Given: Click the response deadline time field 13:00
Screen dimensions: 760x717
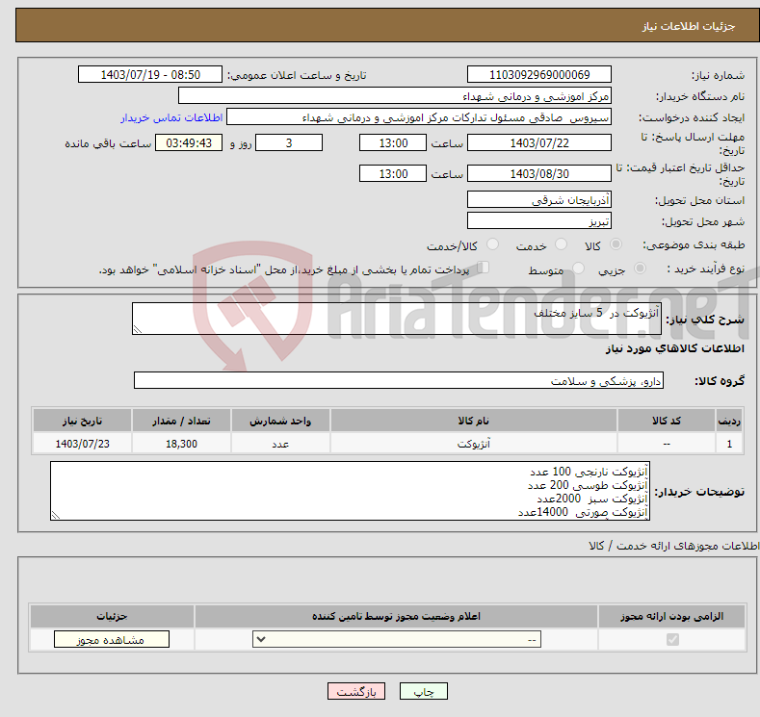Looking at the screenshot, I should click(x=393, y=142).
